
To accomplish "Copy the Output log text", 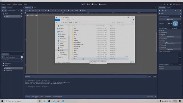I will tap(150, 76).
